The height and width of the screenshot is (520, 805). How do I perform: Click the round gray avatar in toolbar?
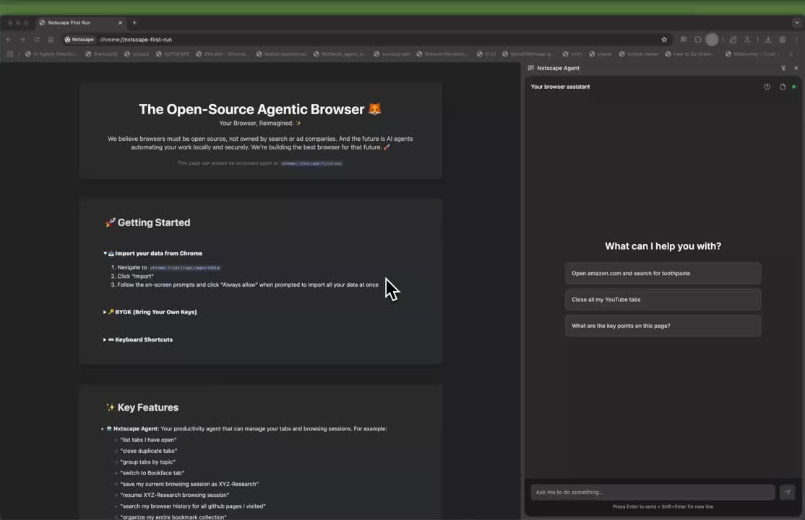[x=712, y=40]
